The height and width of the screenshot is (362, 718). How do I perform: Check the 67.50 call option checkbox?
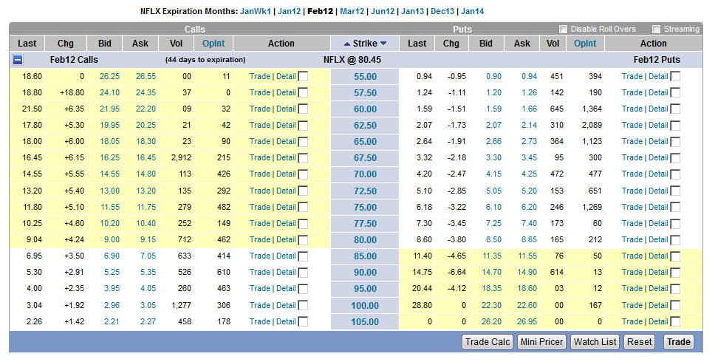(303, 157)
